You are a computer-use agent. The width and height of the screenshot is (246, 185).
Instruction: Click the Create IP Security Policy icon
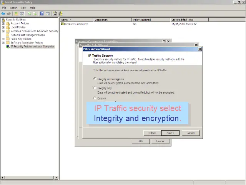(55, 13)
